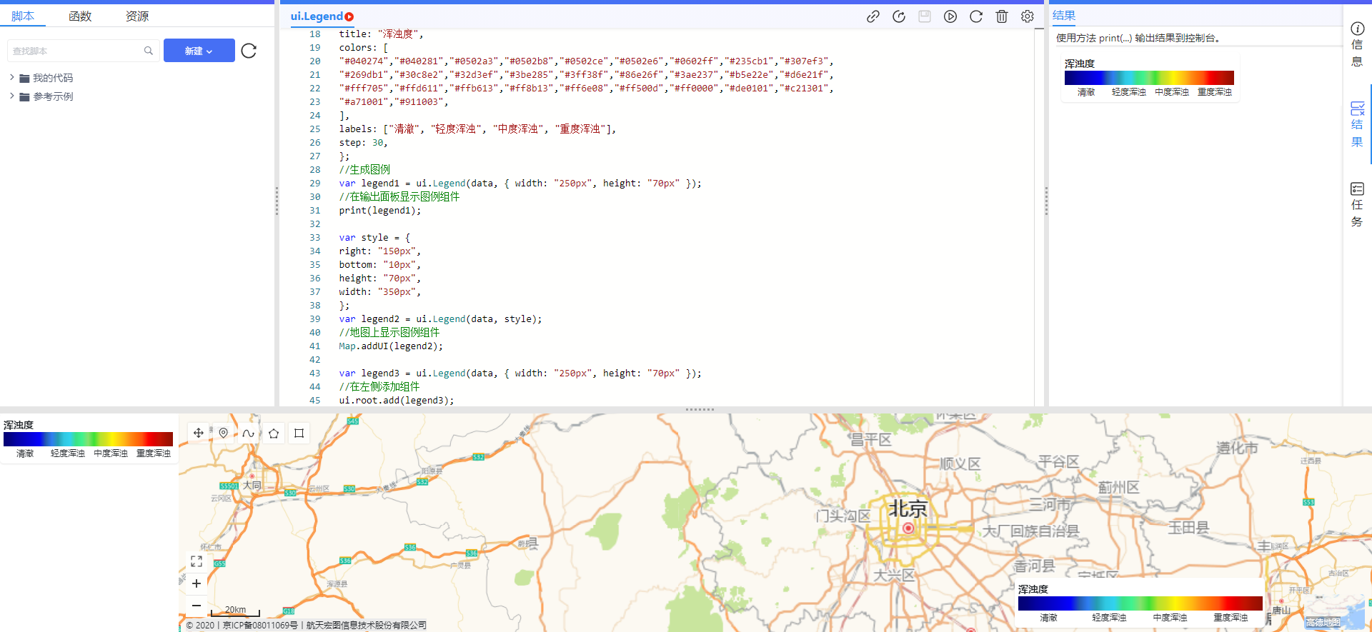Switch to the 脚本 tab
The width and height of the screenshot is (1372, 632).
23,16
